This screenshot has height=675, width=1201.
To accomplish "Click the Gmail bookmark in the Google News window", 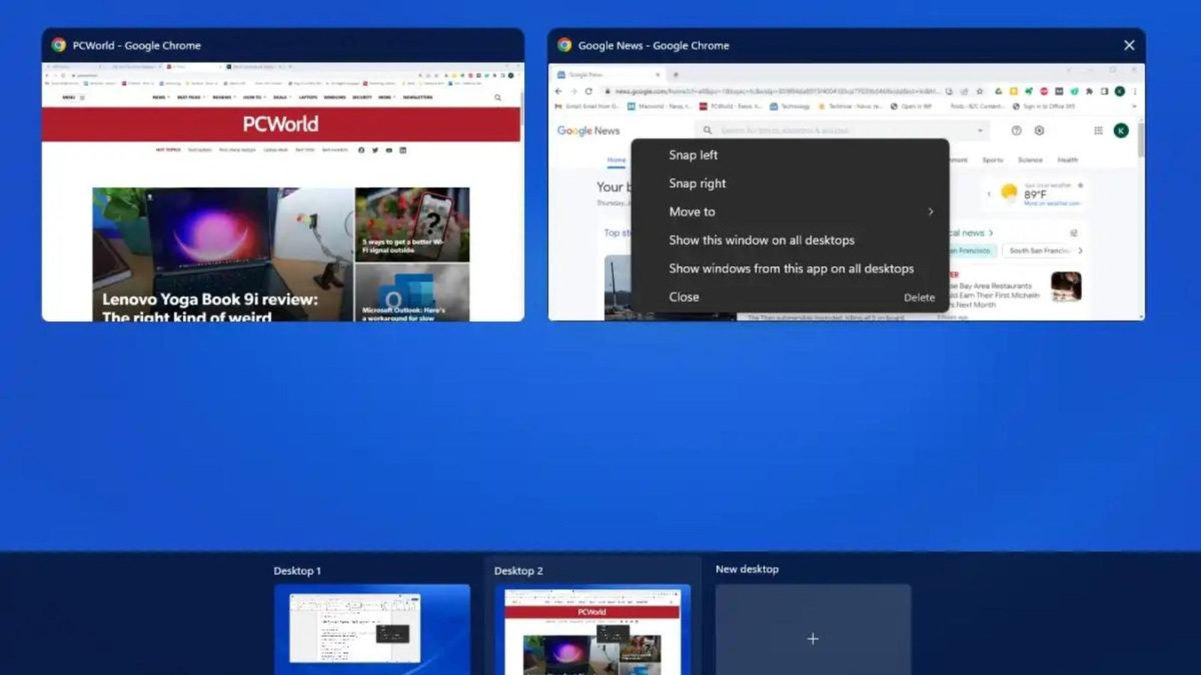I will coord(587,106).
